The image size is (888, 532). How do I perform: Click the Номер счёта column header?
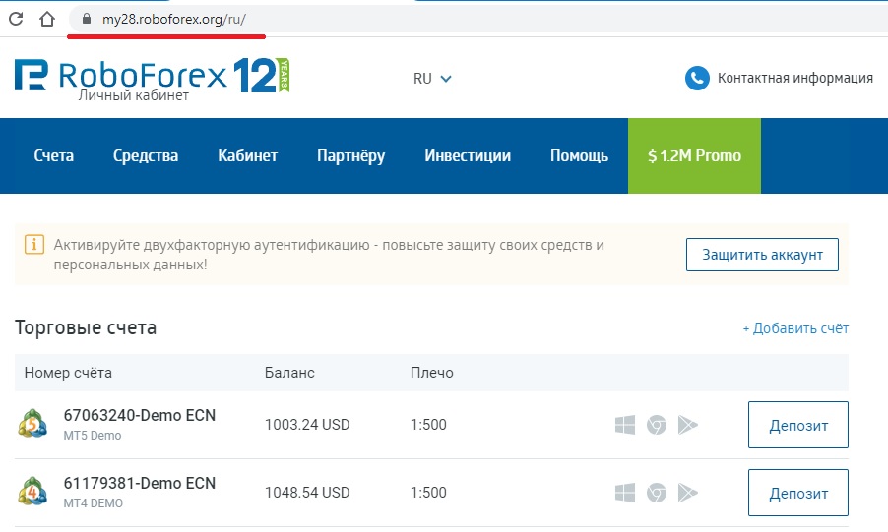coord(68,373)
